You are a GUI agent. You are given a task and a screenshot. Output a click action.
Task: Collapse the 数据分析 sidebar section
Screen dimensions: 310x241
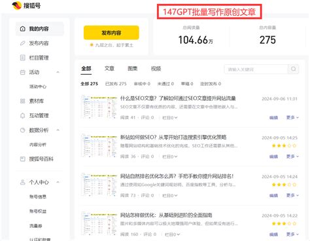(58, 130)
